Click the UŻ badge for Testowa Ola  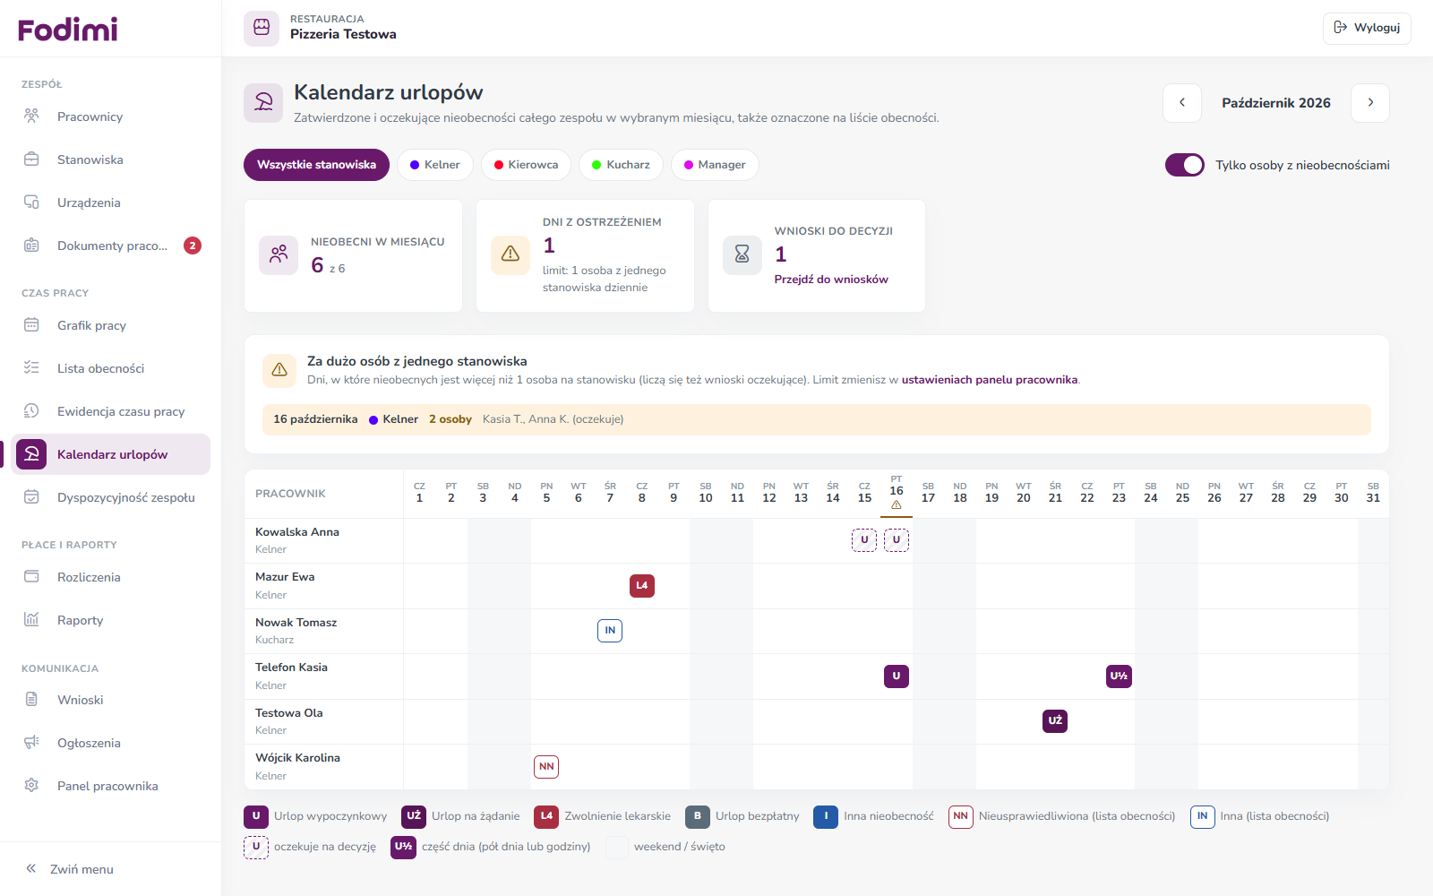[x=1055, y=721]
